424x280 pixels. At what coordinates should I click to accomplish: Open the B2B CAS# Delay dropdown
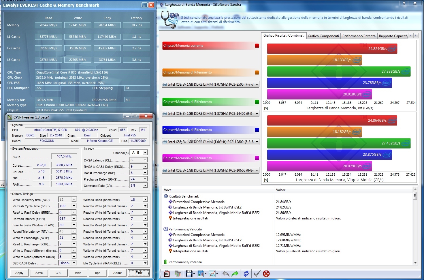[x=74, y=263]
